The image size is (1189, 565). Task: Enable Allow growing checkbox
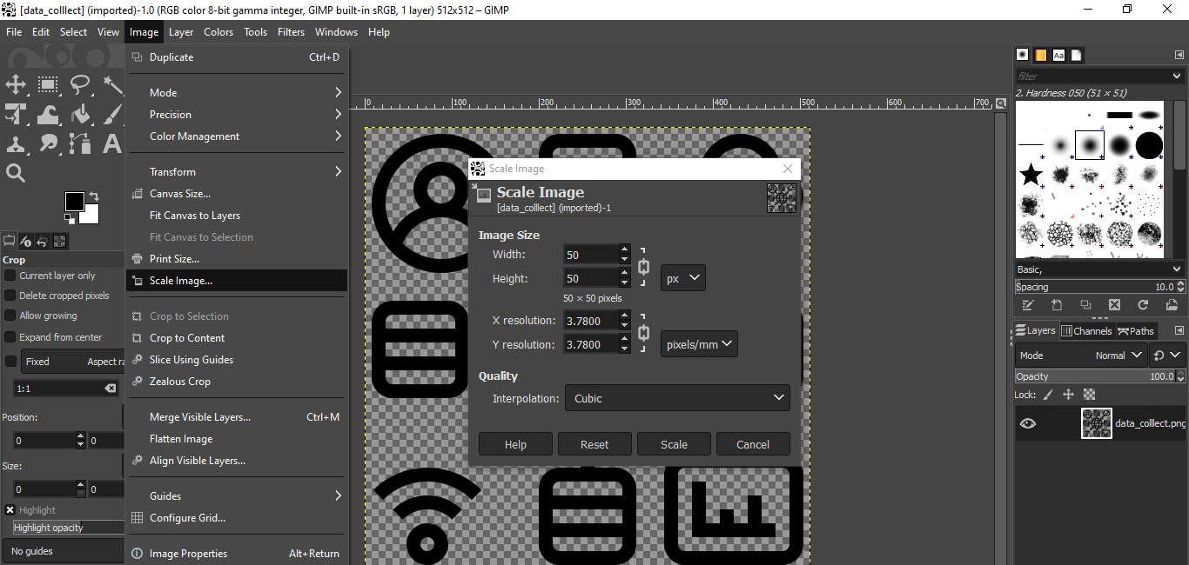tap(10, 316)
